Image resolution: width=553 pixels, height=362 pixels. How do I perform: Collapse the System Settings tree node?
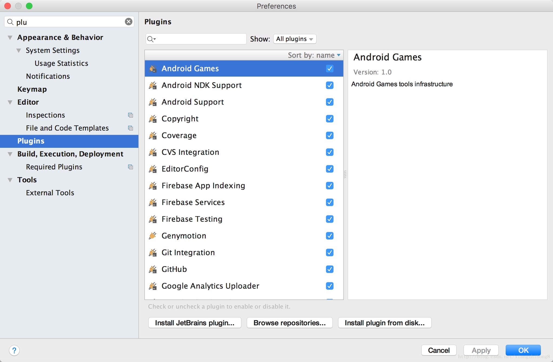tap(19, 51)
